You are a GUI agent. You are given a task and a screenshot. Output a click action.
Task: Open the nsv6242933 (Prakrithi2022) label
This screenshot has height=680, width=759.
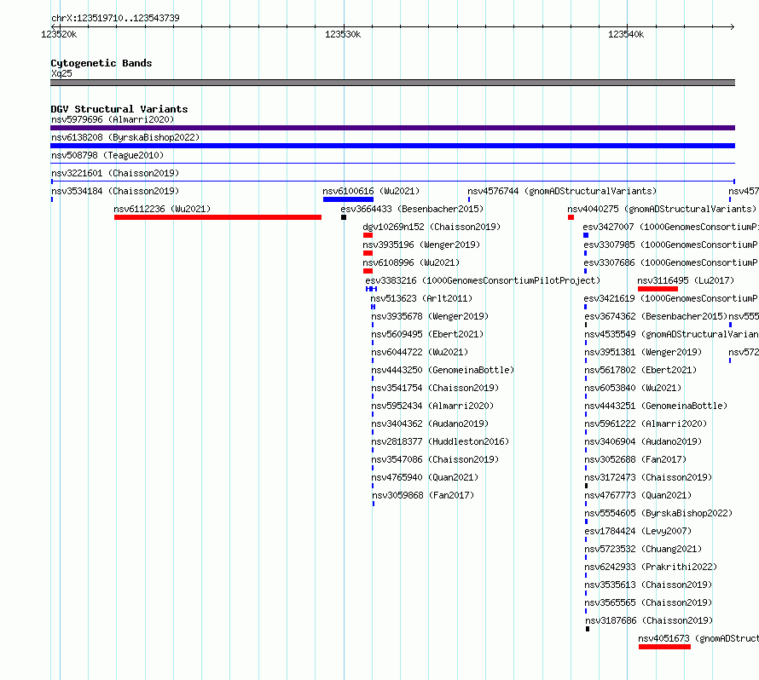651,567
